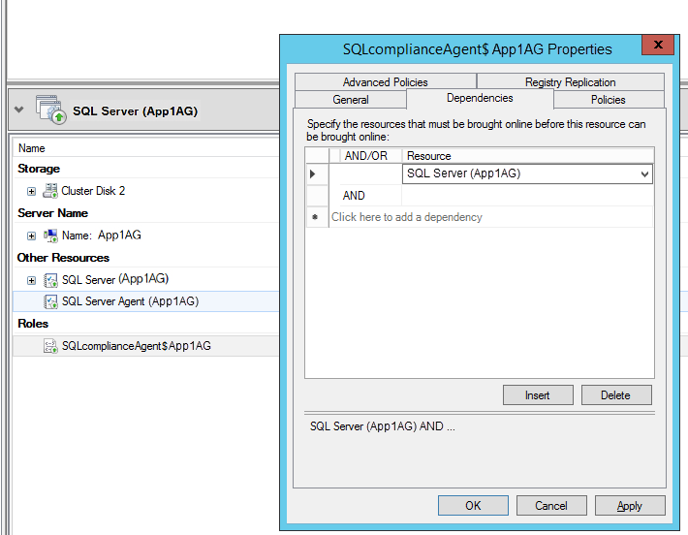This screenshot has width=688, height=535.
Task: Switch to the Advanced Policies tab
Action: pyautogui.click(x=386, y=82)
